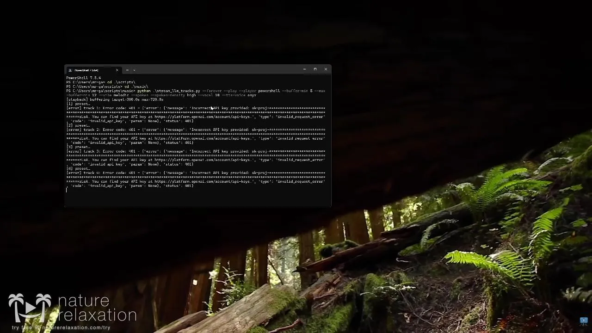Click the '[error] track 4' text

[x=83, y=173]
